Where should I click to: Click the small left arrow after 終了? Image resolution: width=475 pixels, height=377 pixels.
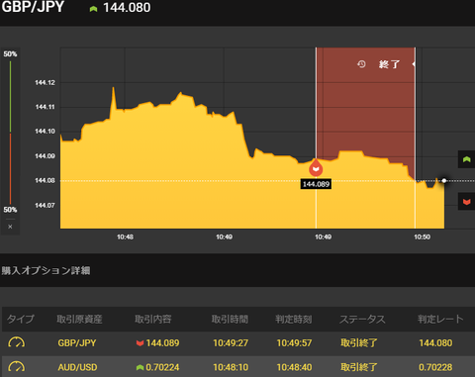(x=414, y=64)
